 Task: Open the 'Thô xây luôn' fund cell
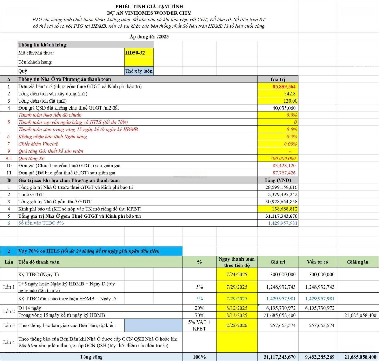coord(139,71)
